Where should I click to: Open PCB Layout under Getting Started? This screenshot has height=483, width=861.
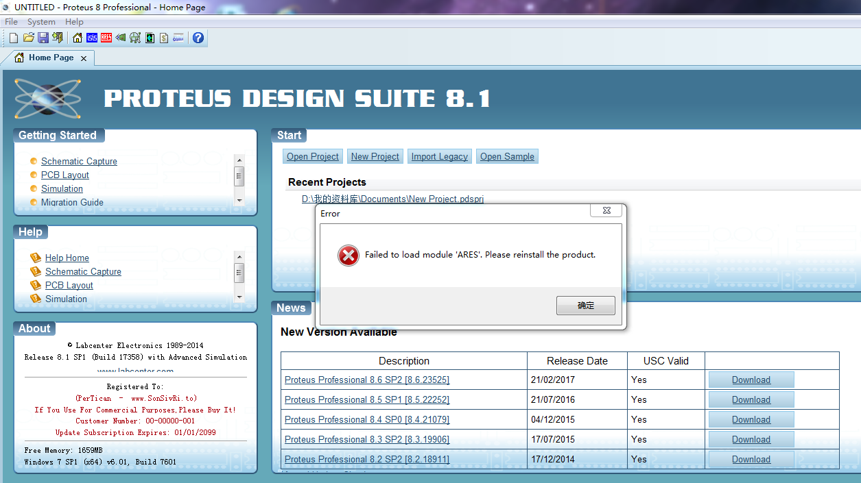[65, 175]
